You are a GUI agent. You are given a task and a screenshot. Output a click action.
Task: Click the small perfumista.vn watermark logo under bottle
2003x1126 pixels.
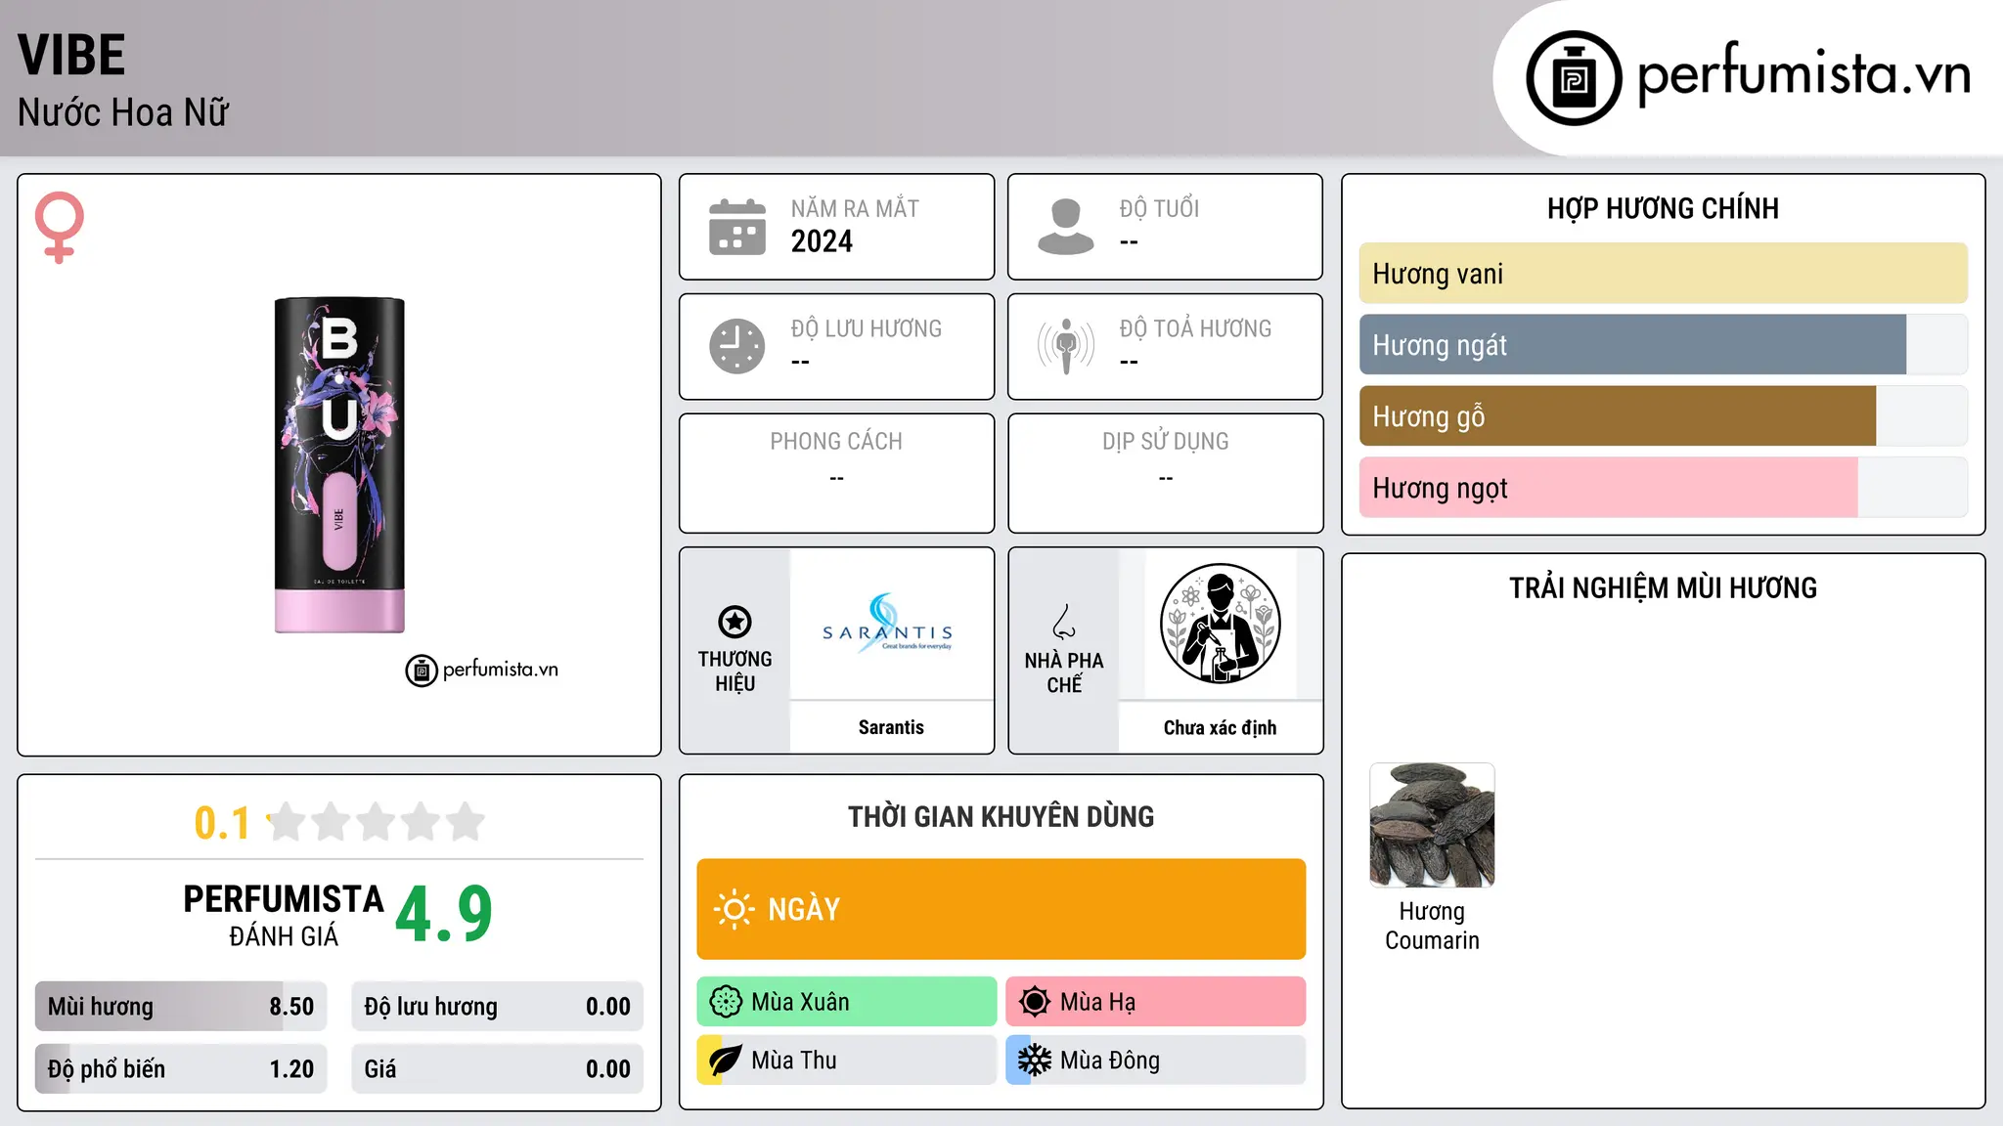point(482,671)
